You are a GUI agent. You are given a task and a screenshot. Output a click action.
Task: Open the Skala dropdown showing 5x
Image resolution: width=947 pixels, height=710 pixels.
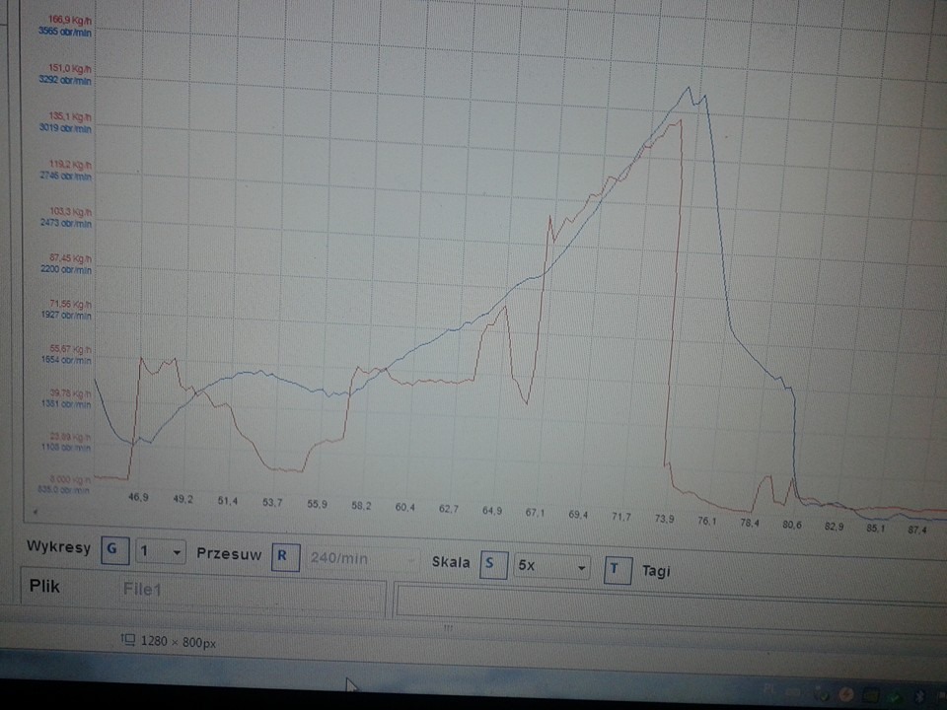click(x=551, y=567)
